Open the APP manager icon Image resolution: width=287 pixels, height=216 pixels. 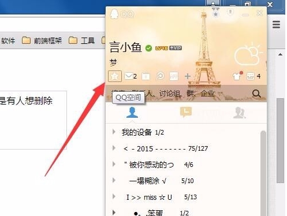coord(174,76)
